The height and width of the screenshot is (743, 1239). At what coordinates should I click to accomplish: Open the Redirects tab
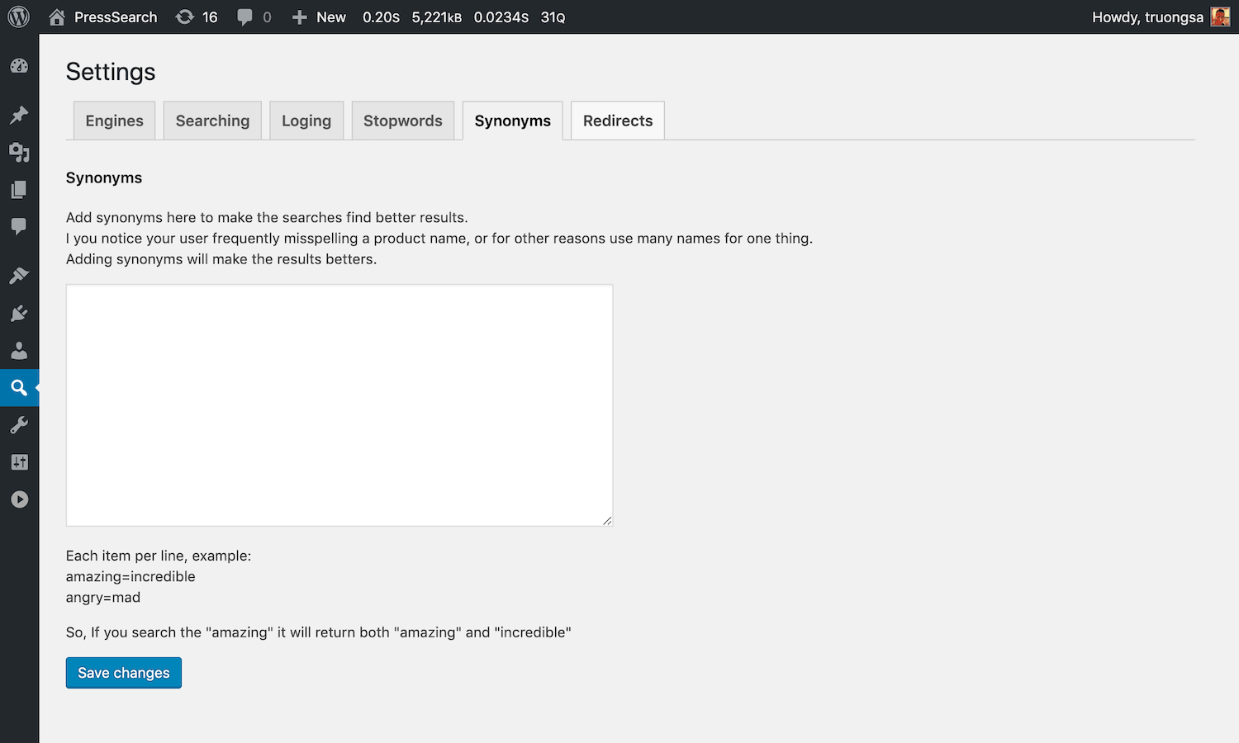pyautogui.click(x=618, y=121)
